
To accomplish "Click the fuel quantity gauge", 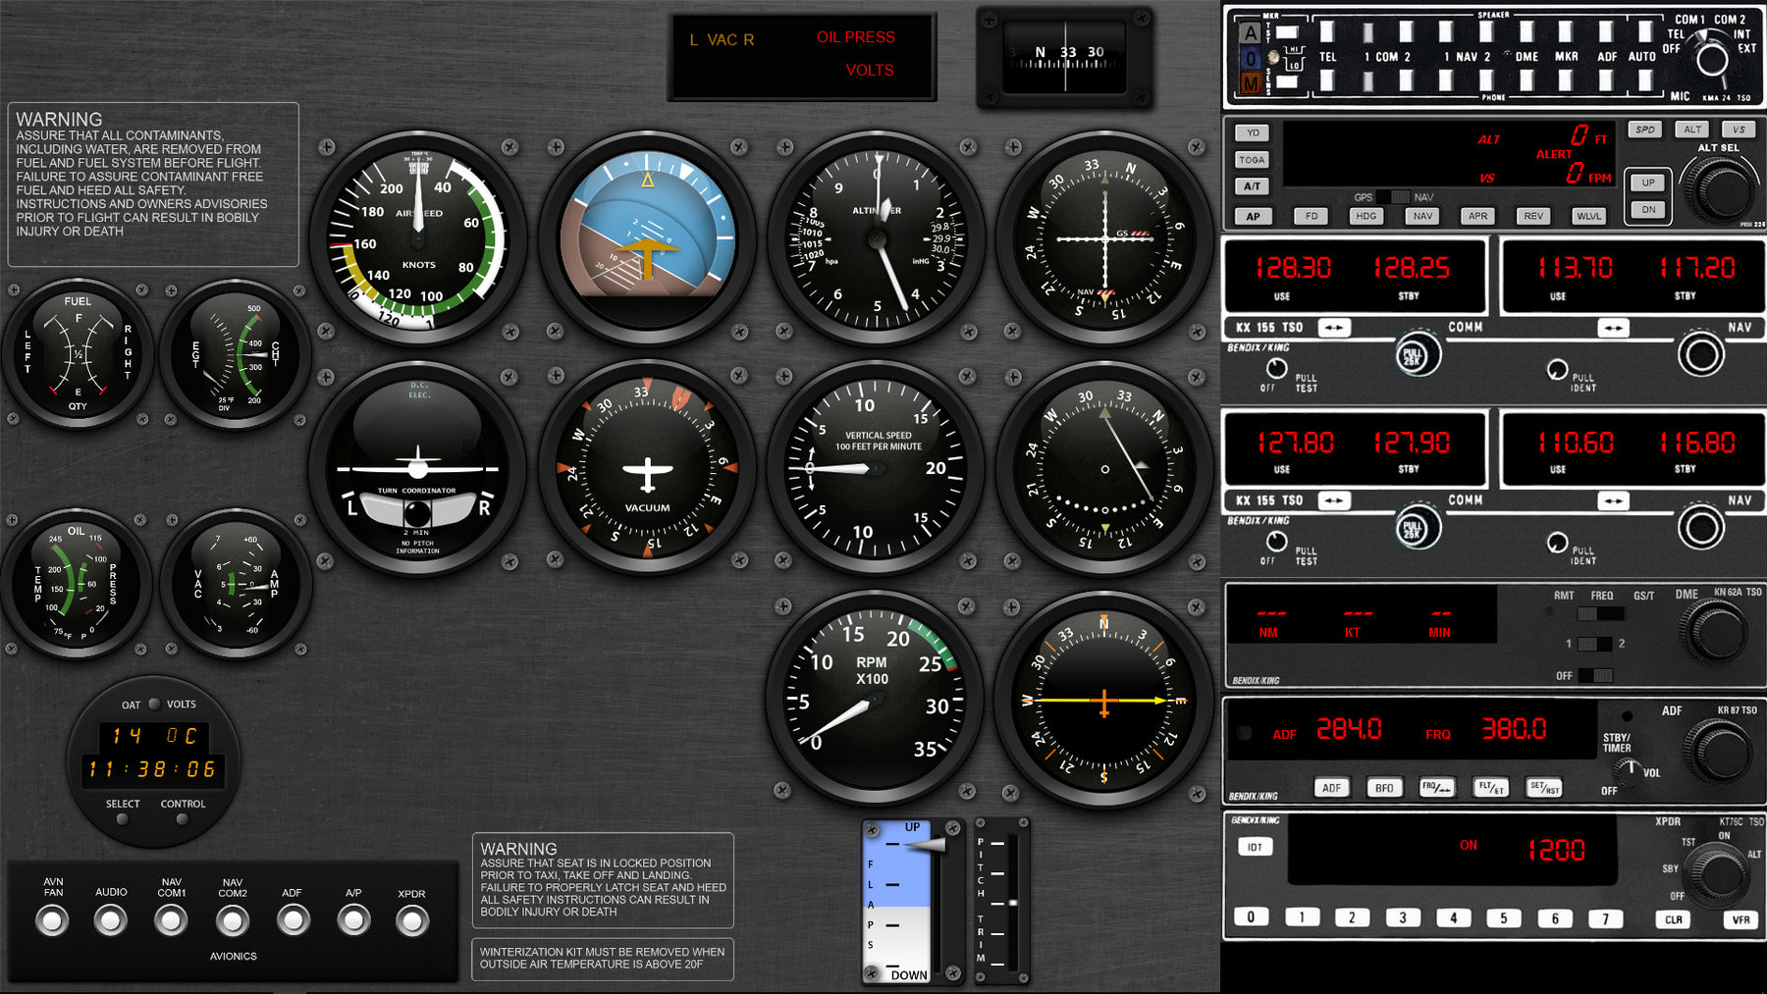I will click(78, 354).
